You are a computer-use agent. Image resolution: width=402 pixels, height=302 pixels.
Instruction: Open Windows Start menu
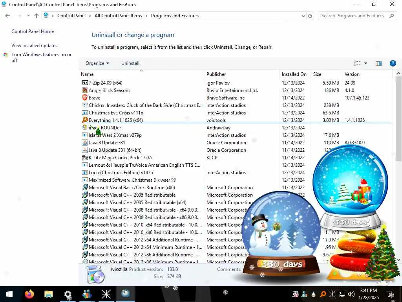9,294
